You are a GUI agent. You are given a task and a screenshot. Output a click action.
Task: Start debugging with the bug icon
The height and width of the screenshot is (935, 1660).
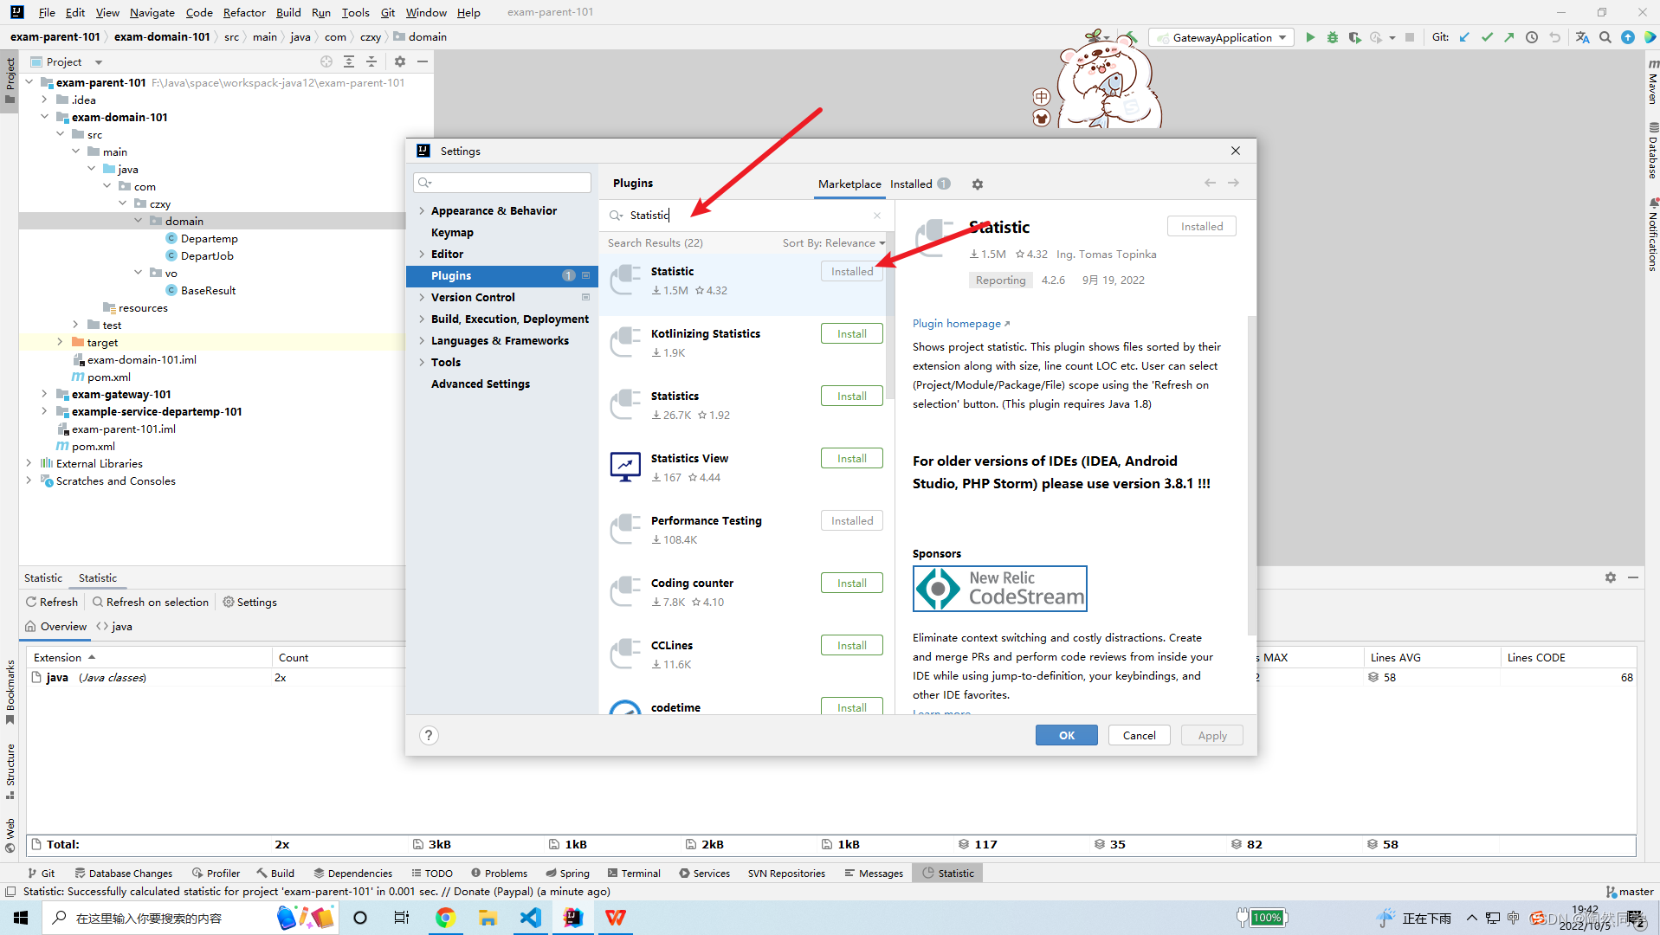pyautogui.click(x=1333, y=37)
